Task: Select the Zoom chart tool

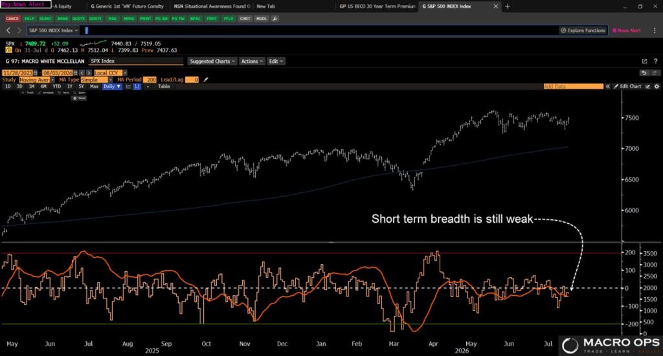Action: [80, 93]
